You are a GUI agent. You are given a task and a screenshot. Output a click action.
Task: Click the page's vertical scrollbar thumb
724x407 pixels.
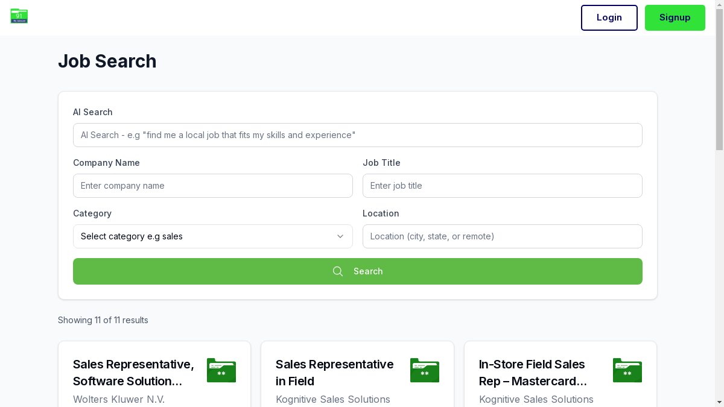click(x=719, y=75)
